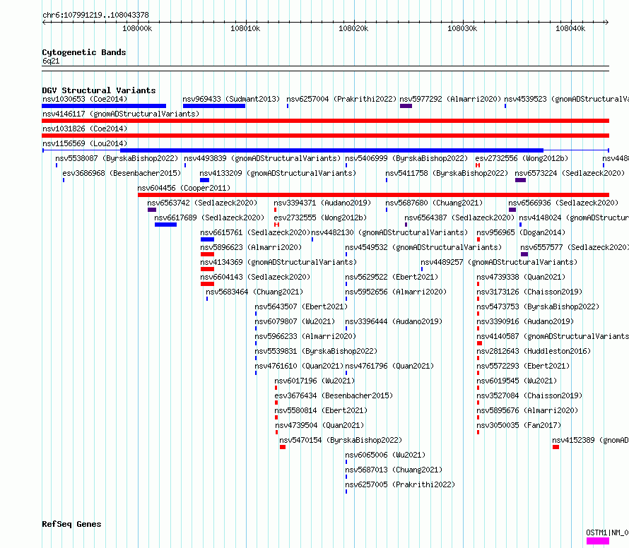Viewport: 629px width, 548px height.
Task: Open variant nsv4133209 label
Action: [278, 173]
